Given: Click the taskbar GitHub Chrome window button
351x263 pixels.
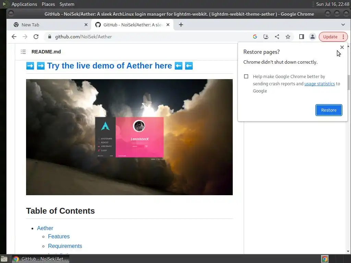Looking at the screenshot, I should (x=41, y=259).
